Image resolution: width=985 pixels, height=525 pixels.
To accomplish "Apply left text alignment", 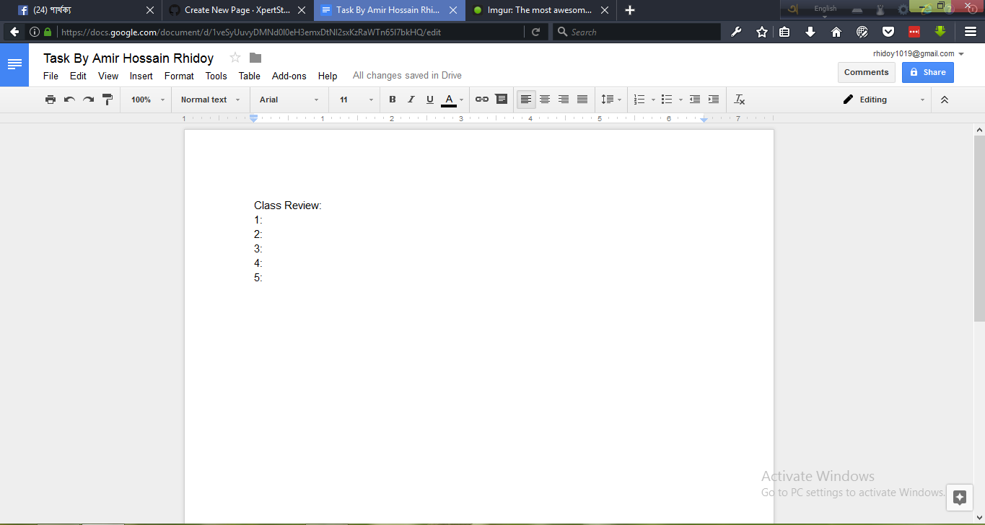I will point(526,100).
